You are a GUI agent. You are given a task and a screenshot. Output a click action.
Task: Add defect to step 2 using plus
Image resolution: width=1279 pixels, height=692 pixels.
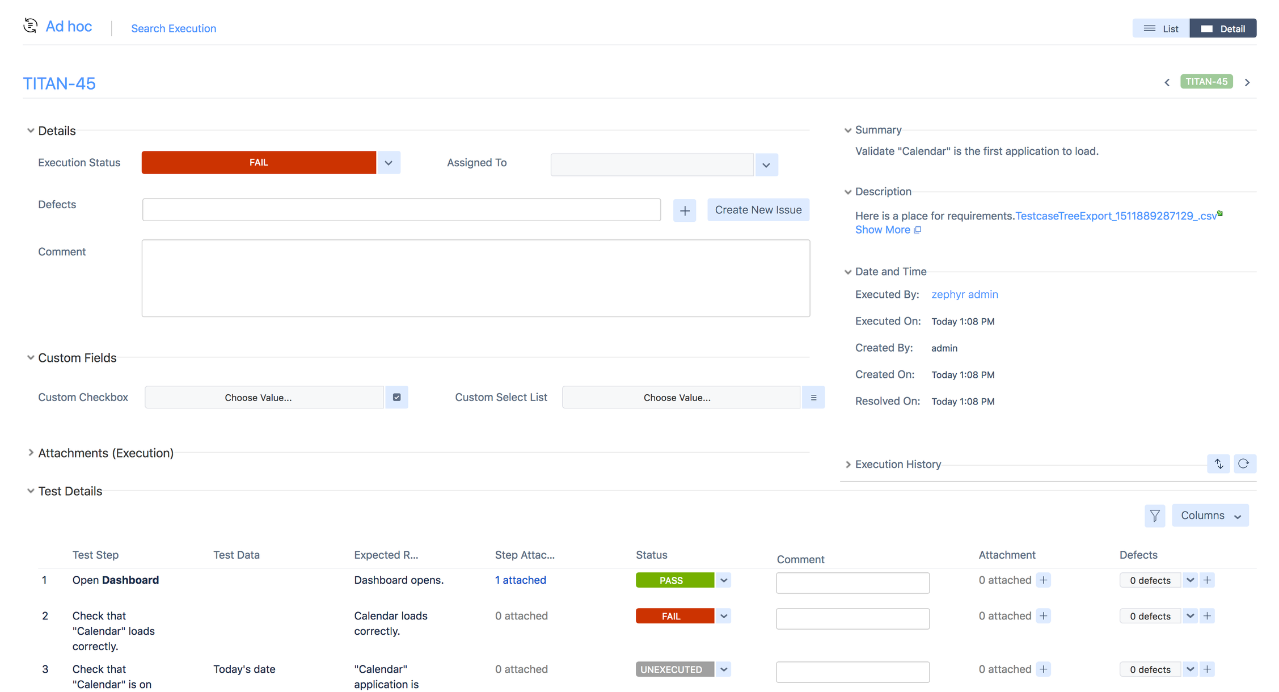click(x=1208, y=616)
